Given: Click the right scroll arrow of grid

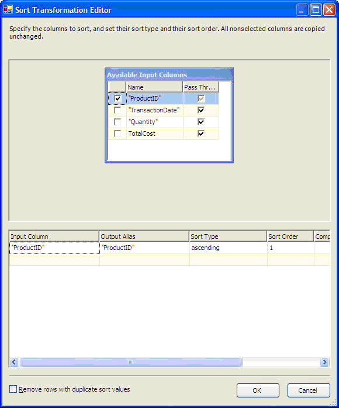Looking at the screenshot, I should [x=324, y=362].
